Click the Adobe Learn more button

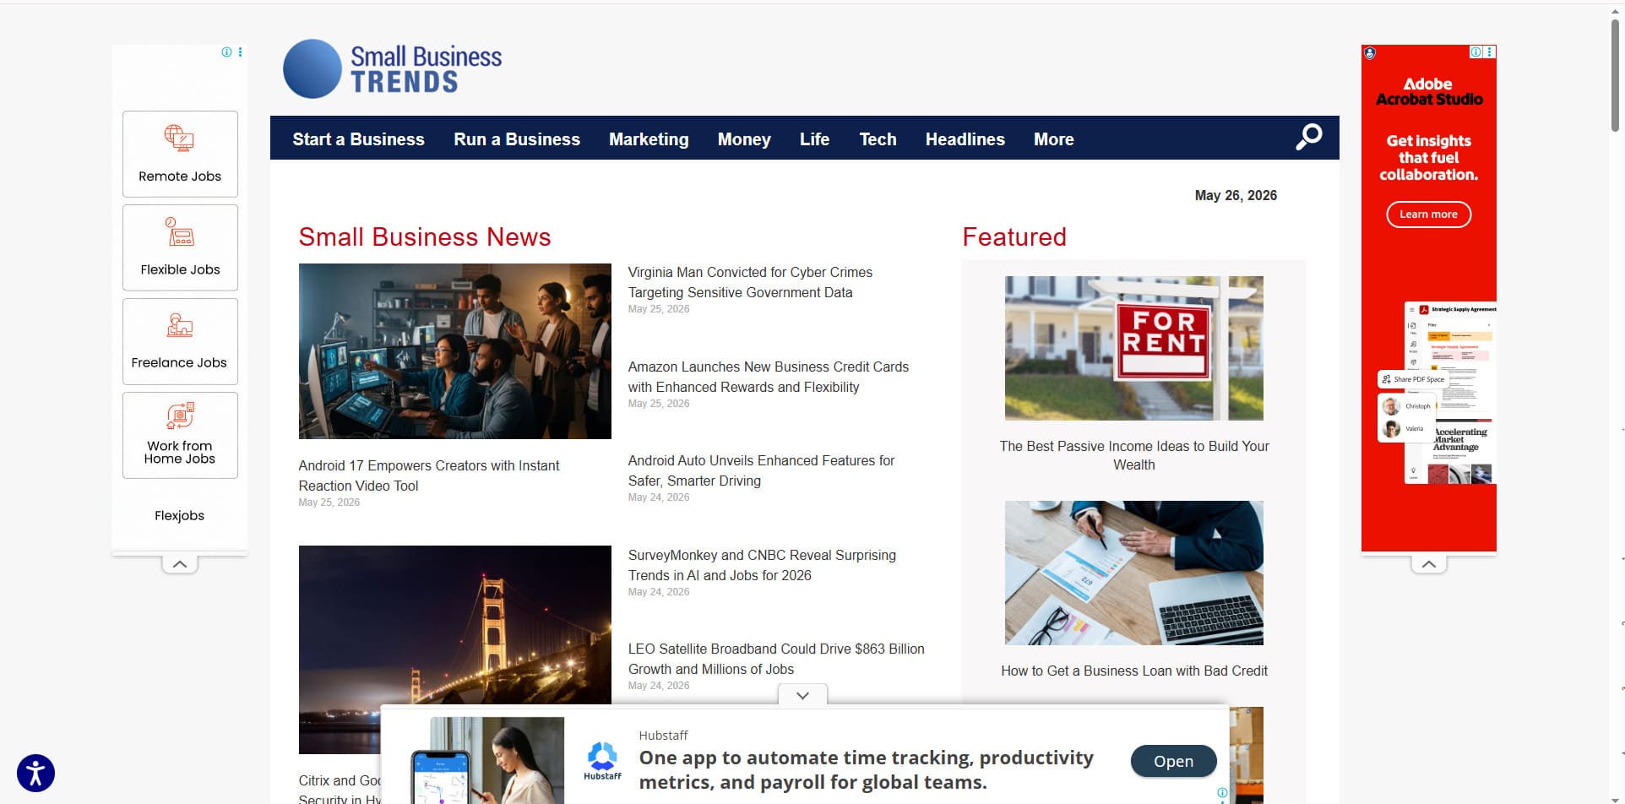tap(1428, 215)
